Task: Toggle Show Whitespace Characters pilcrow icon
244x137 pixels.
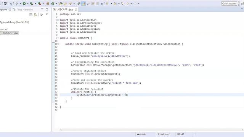Action: click(x=102, y=3)
